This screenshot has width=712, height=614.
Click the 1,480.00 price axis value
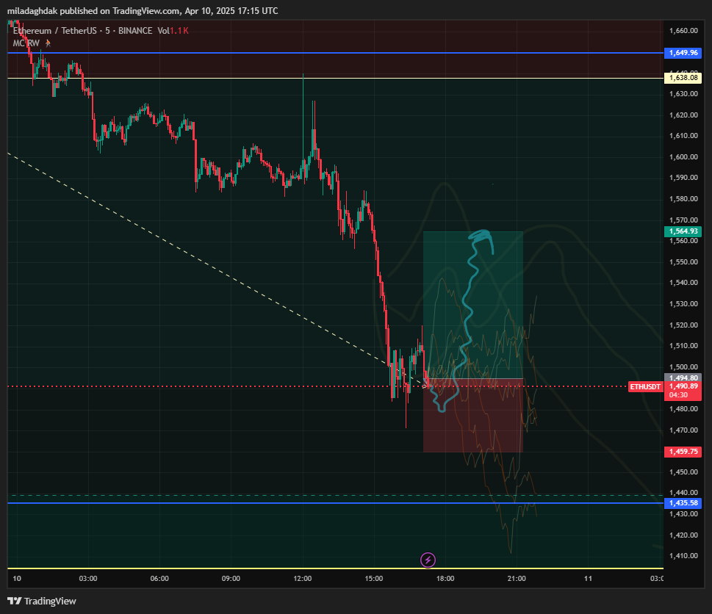[683, 408]
